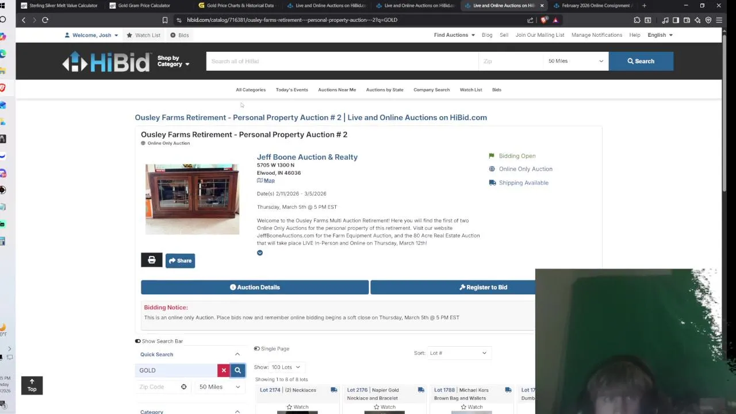This screenshot has height=414, width=736.
Task: Open the sidebar 50 Miles dropdown
Action: (x=220, y=387)
